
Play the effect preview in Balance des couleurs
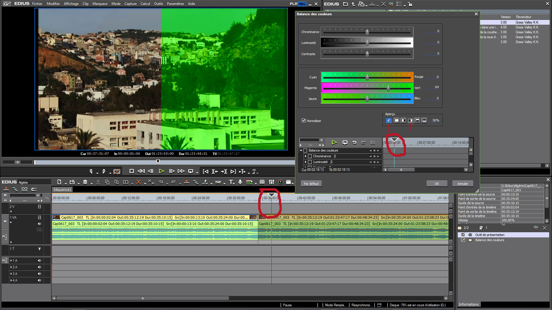334,142
